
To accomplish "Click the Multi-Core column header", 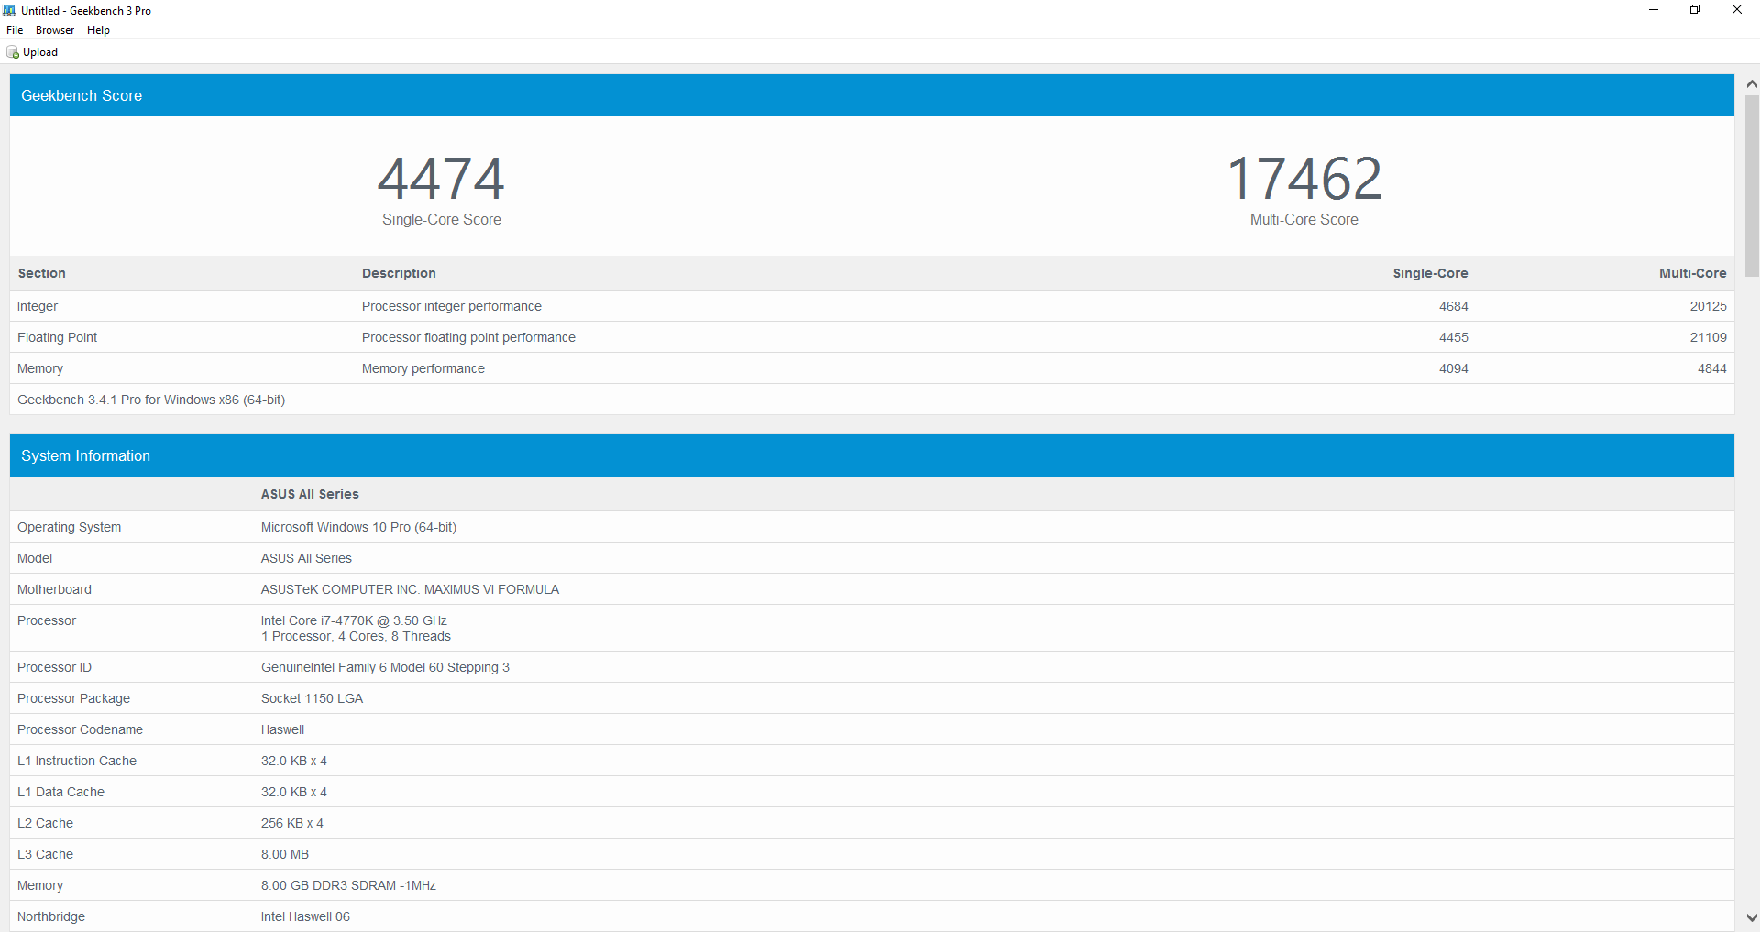I will [1692, 273].
